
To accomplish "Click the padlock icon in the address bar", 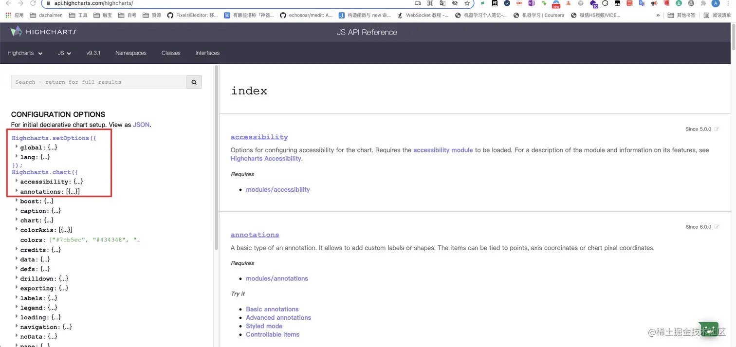I will click(49, 3).
